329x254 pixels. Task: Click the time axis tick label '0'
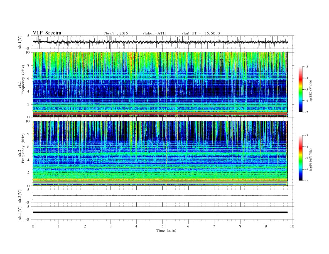click(33, 226)
